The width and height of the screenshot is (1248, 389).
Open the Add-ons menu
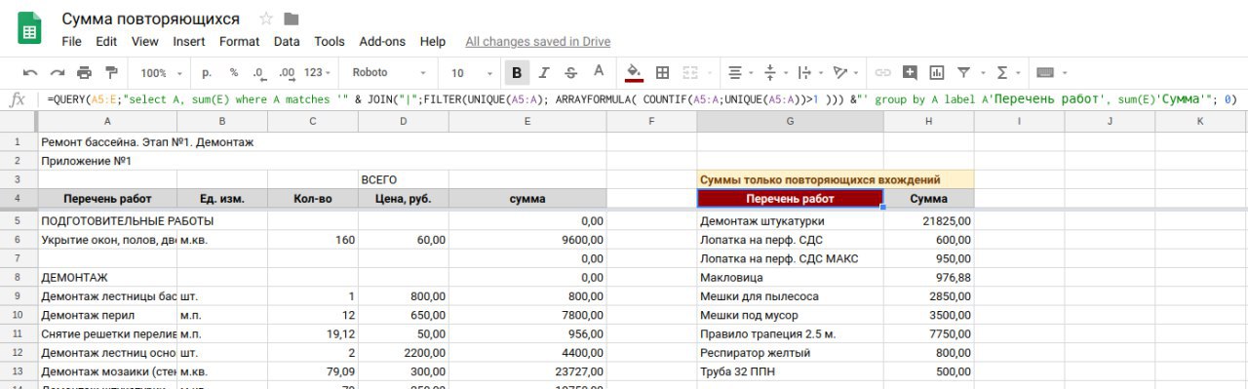coord(382,42)
